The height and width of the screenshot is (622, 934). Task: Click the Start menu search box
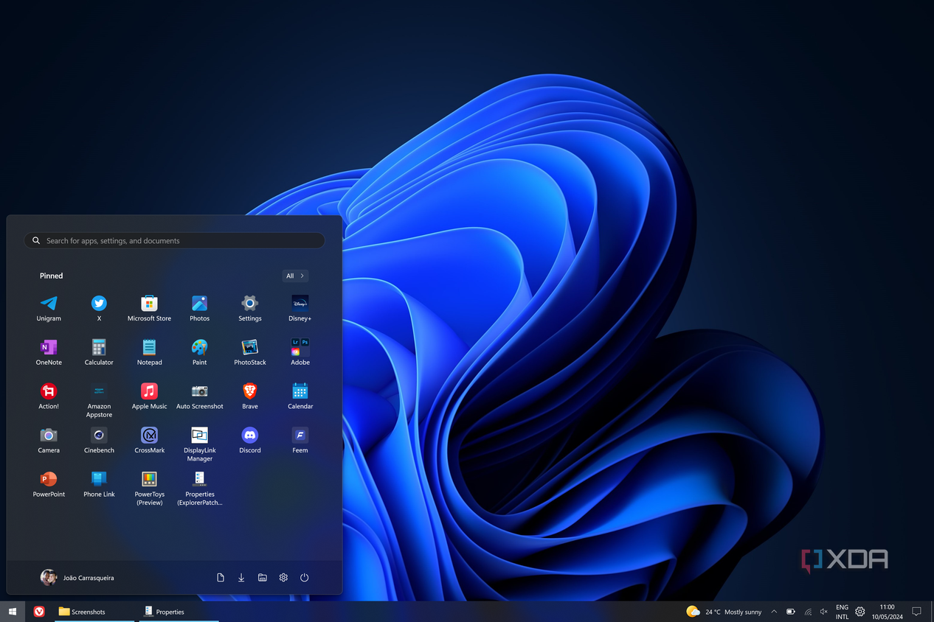[174, 240]
